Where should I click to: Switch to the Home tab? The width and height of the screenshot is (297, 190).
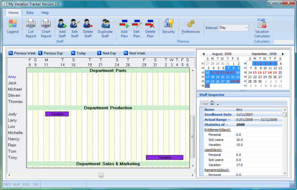(x=13, y=13)
